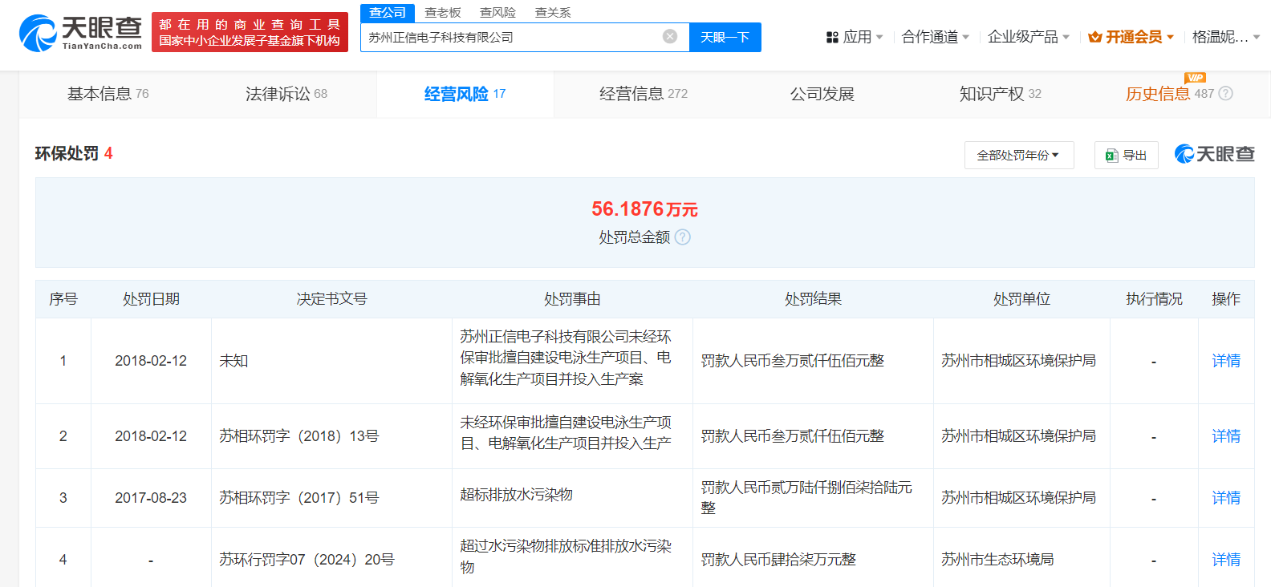Open 详情 for row 苏相环罚字(2018)13号
1271x587 pixels.
(x=1226, y=436)
